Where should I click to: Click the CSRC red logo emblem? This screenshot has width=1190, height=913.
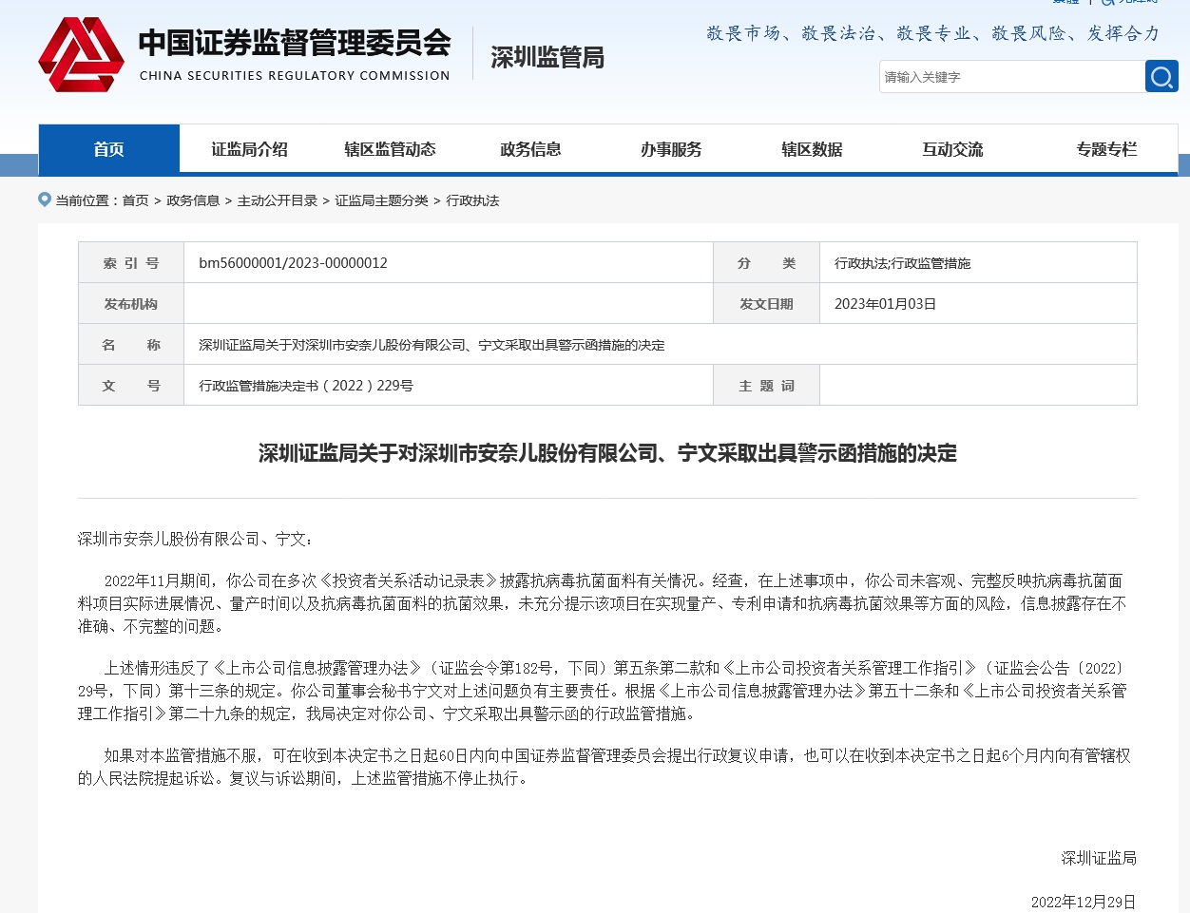(x=81, y=55)
